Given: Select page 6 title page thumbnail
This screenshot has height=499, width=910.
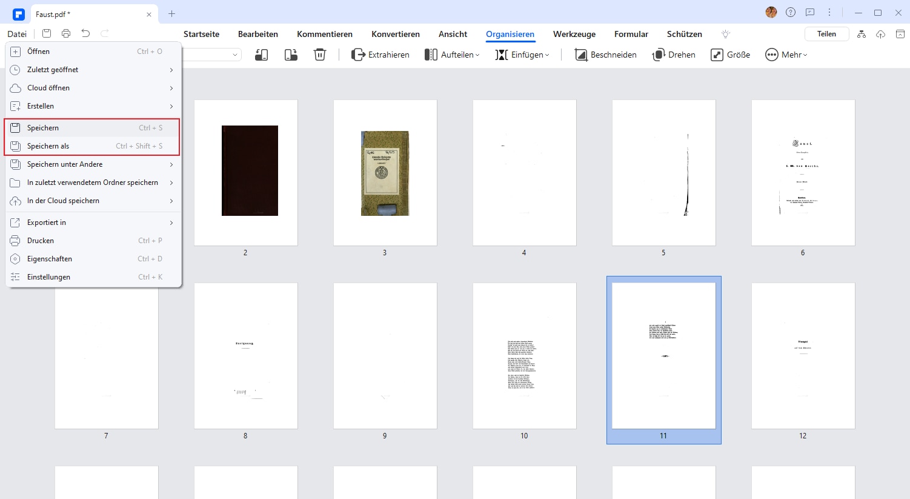Looking at the screenshot, I should click(x=803, y=173).
